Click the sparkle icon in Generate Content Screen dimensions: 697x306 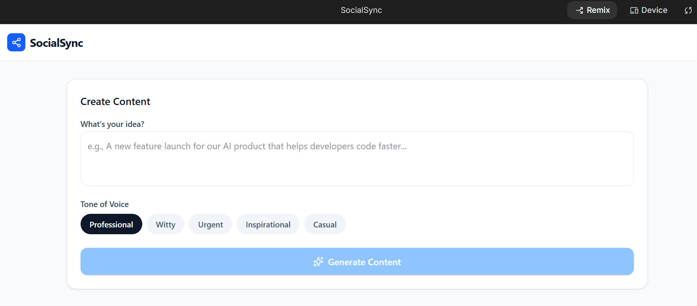[x=318, y=262]
